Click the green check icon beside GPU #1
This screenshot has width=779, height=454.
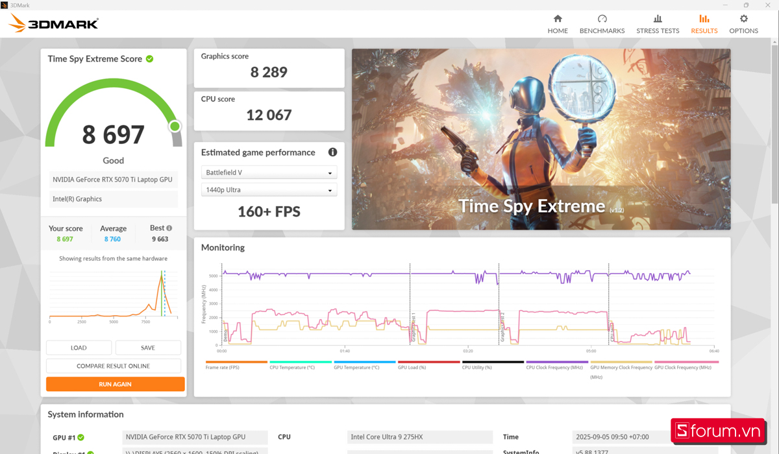point(81,437)
